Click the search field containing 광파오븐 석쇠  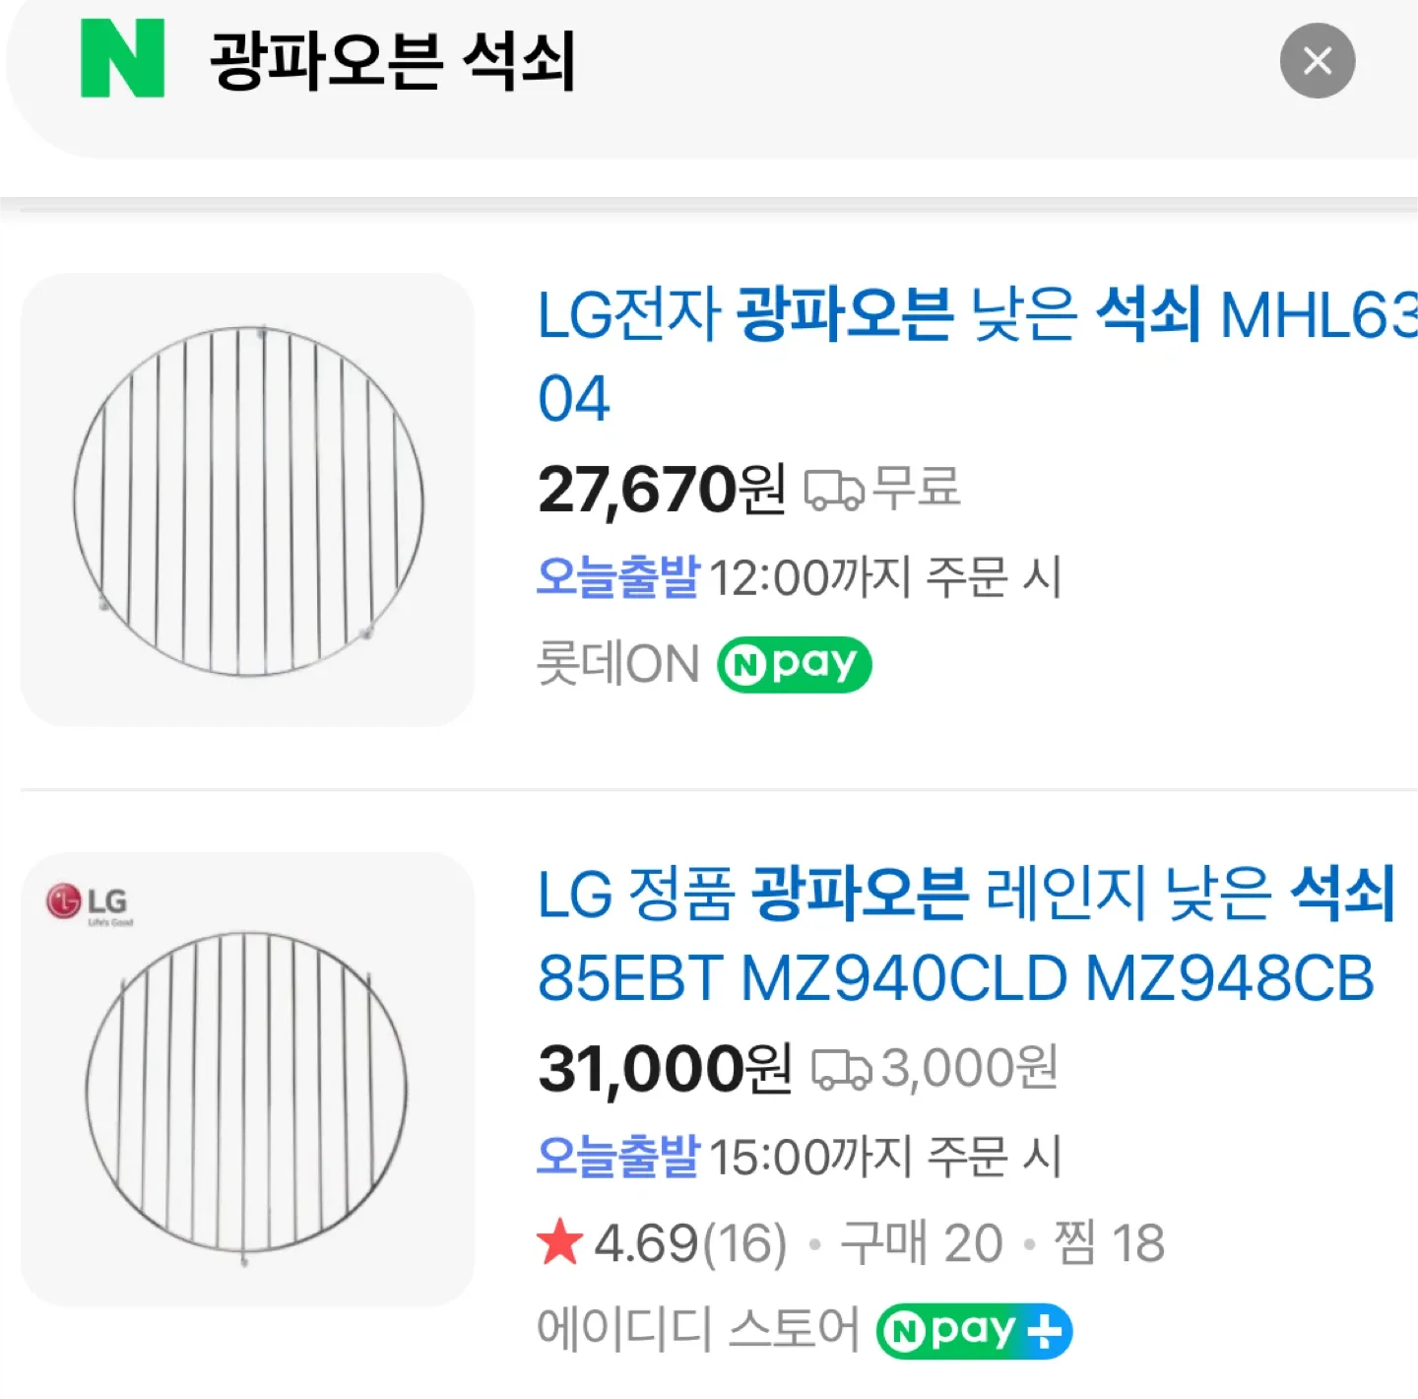(689, 61)
